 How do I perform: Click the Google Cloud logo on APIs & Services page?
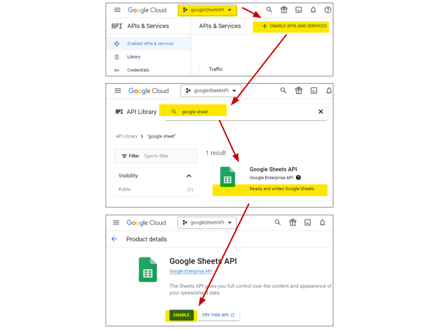(147, 10)
